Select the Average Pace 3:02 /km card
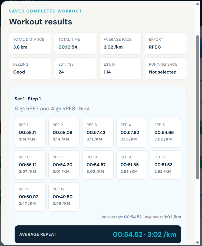This screenshot has width=202, height=246. (121, 43)
